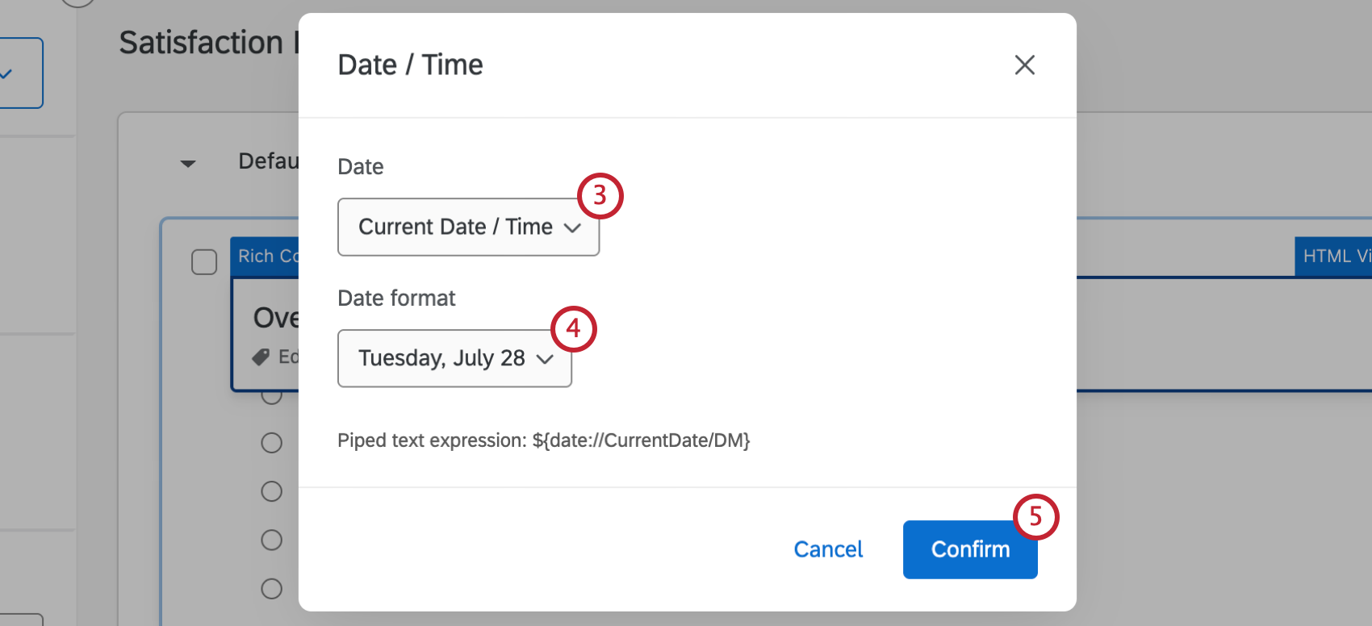Select the last visible answer radio button
Image resolution: width=1372 pixels, height=626 pixels.
pyautogui.click(x=272, y=588)
